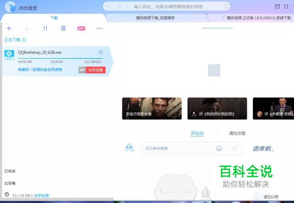Screen dimensions: 294x203
Task: Click the Xunlei bird logo avatar
Action: [11, 7]
